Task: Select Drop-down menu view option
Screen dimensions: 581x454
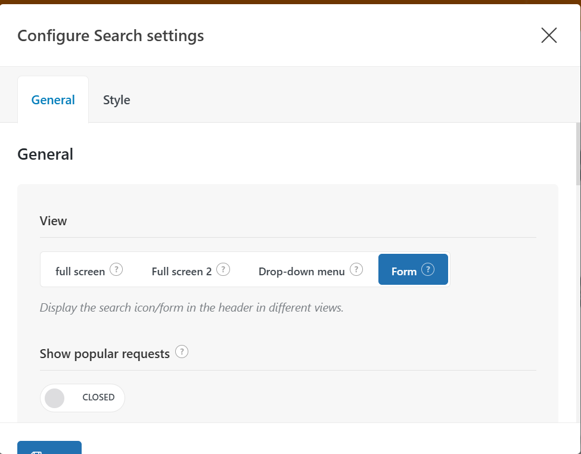Action: 310,270
